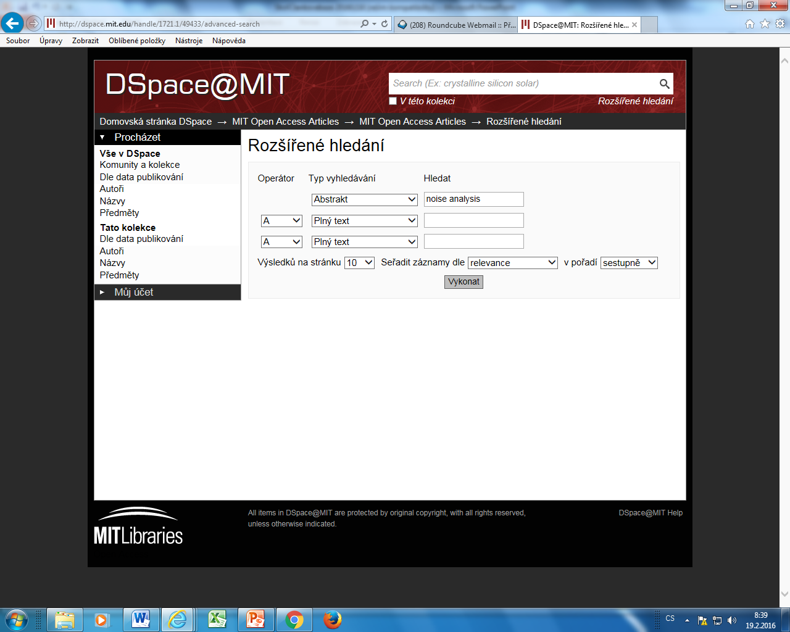Click the network tray icon
The height and width of the screenshot is (632, 790).
[x=717, y=620]
